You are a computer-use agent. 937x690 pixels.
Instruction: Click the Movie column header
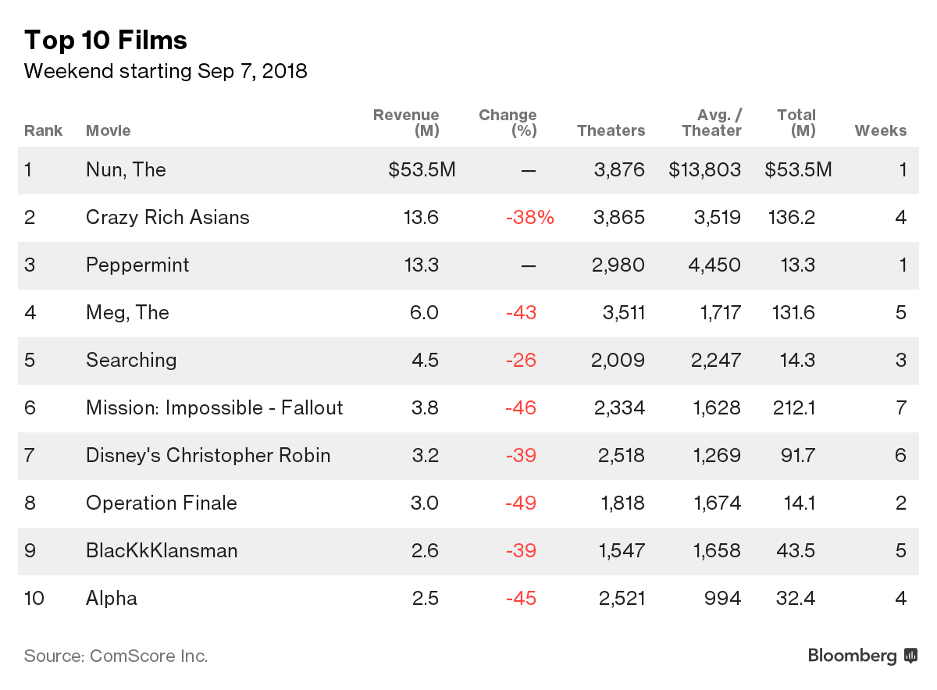pyautogui.click(x=109, y=130)
